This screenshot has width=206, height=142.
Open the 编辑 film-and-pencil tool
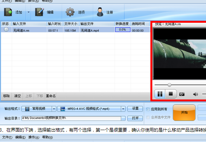tap(39, 12)
